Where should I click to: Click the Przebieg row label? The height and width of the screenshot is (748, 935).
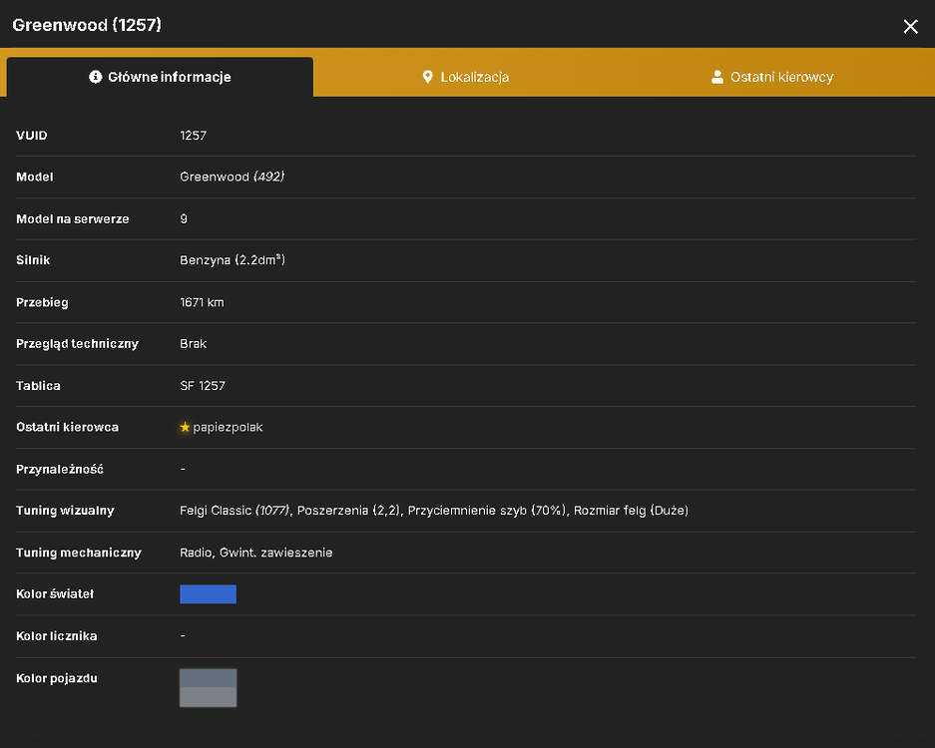click(42, 302)
